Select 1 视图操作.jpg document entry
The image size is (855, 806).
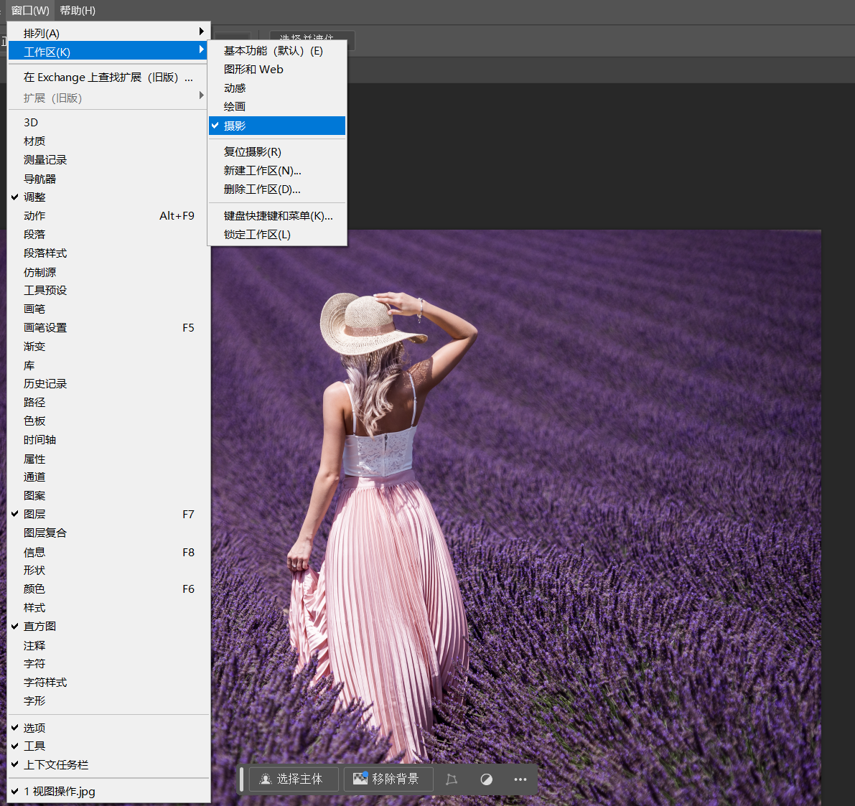coord(60,792)
